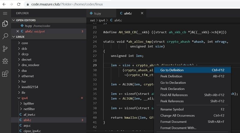Reload the page with the refresh icon
240x133 pixels.
[x=19, y=4]
